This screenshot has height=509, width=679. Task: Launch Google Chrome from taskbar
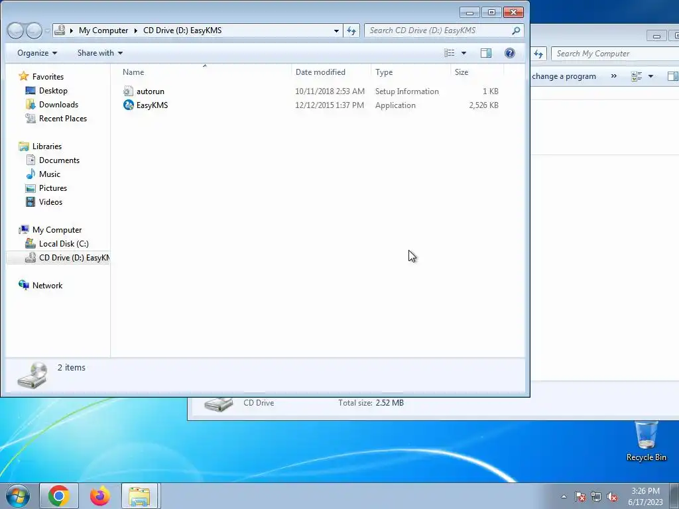(59, 496)
